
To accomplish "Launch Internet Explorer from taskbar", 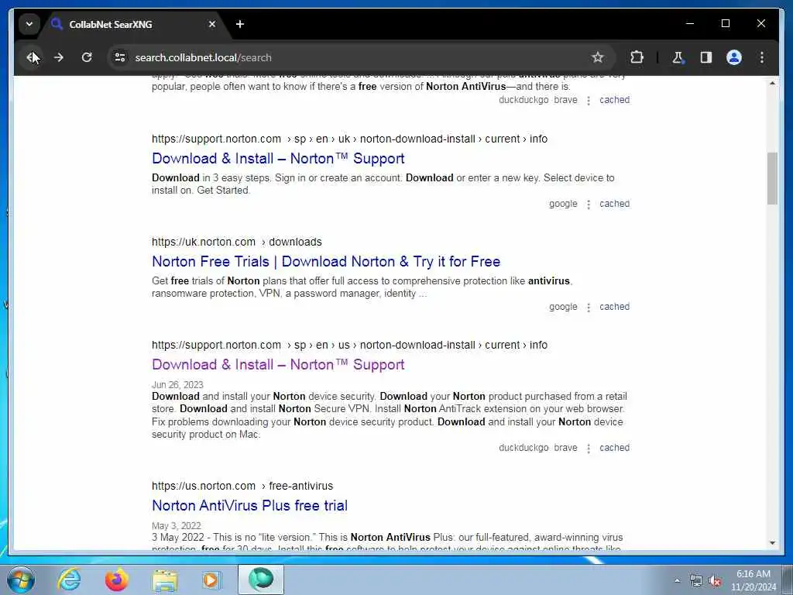I will tap(69, 580).
